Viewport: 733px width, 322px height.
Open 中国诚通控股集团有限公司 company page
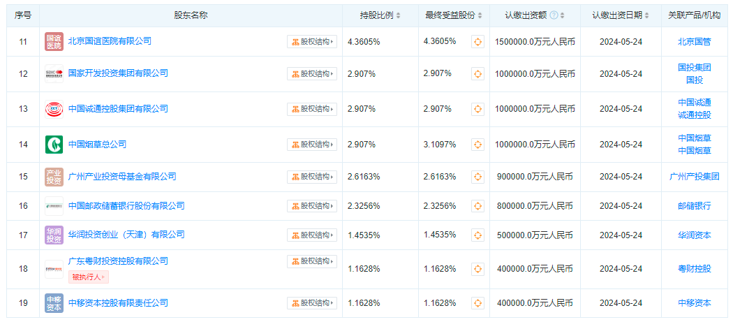118,108
